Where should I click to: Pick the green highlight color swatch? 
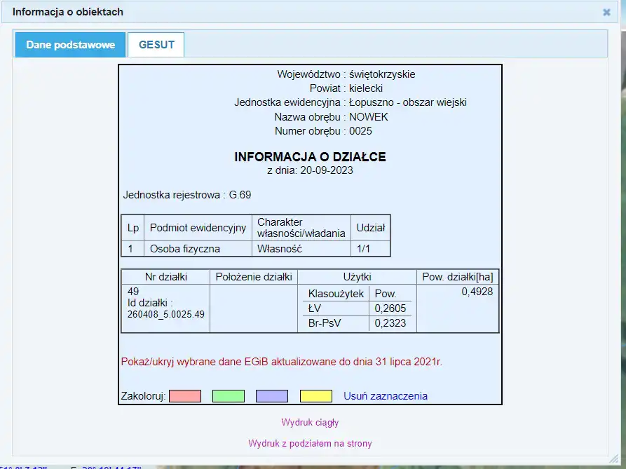[x=229, y=396]
